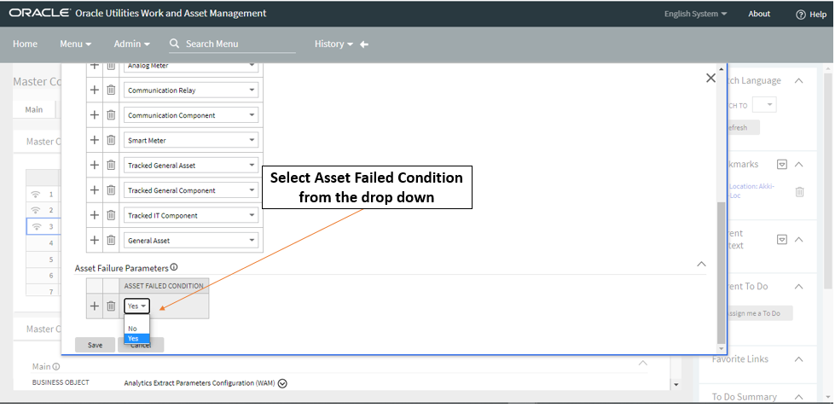Image resolution: width=835 pixels, height=408 pixels.
Task: Delete the Asset Failed Condition row
Action: pyautogui.click(x=111, y=306)
